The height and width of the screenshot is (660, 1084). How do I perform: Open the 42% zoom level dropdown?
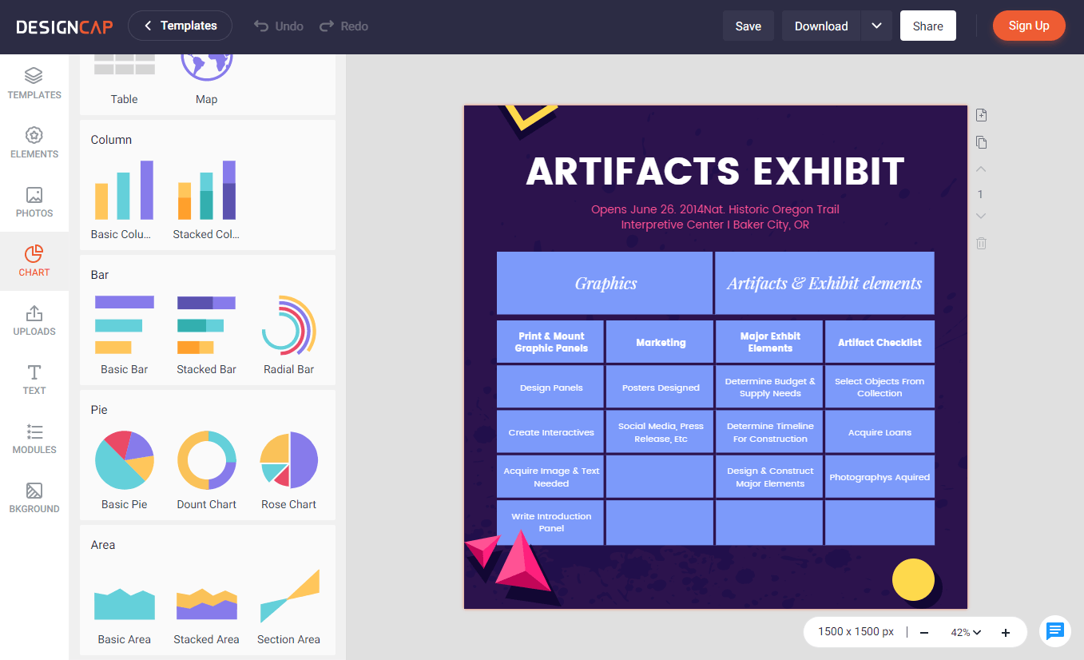(966, 632)
